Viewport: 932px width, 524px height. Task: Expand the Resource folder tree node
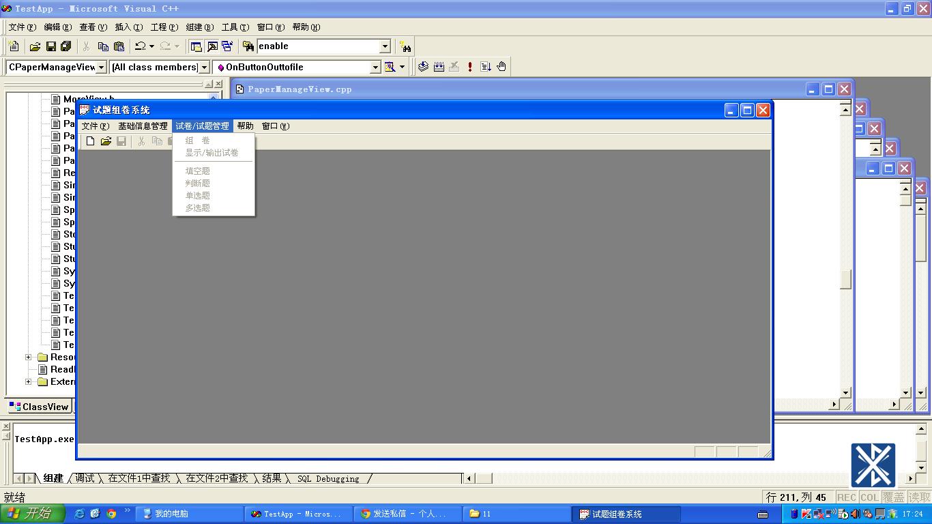(x=28, y=358)
